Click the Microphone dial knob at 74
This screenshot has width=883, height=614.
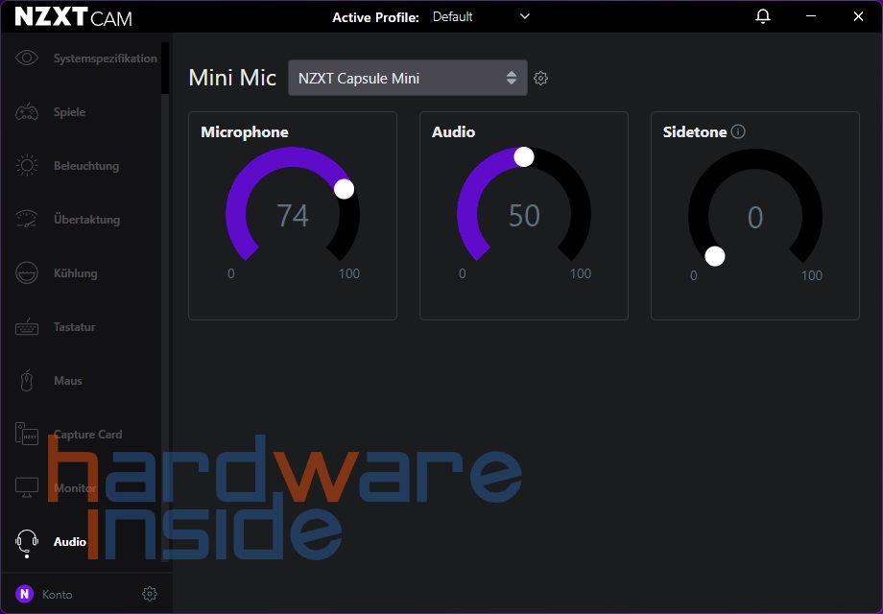click(344, 189)
